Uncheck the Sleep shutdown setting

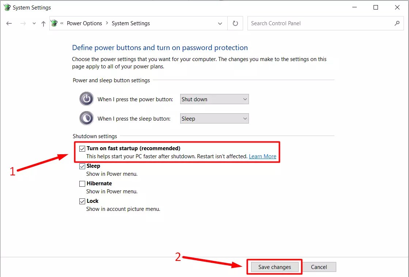(82, 166)
